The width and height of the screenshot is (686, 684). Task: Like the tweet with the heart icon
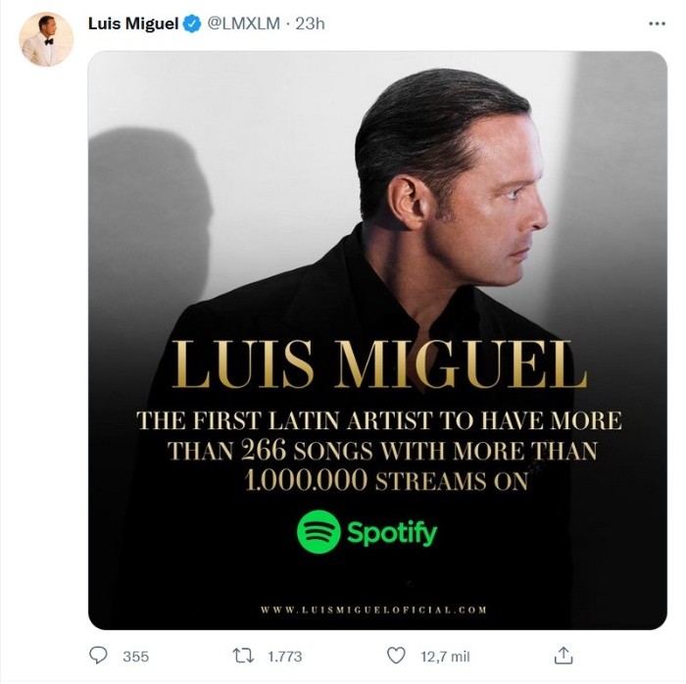coord(396,656)
